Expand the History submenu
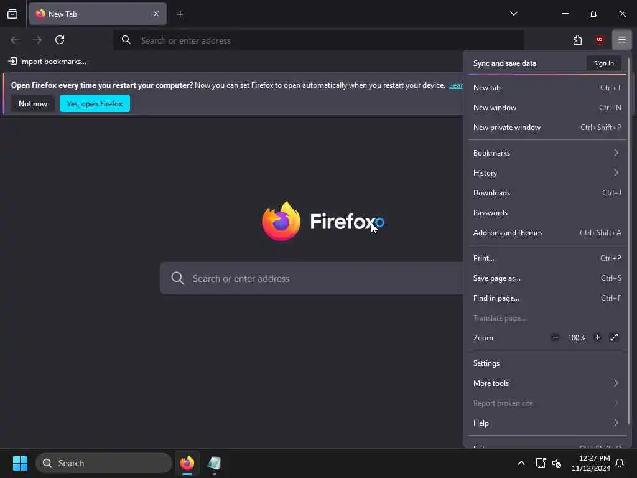 point(547,173)
